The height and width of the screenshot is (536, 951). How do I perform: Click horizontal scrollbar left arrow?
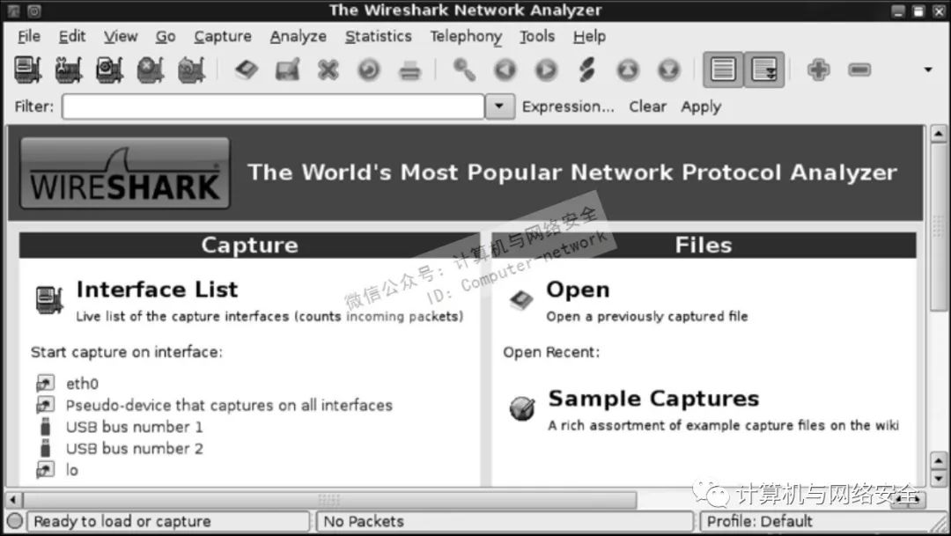click(14, 500)
